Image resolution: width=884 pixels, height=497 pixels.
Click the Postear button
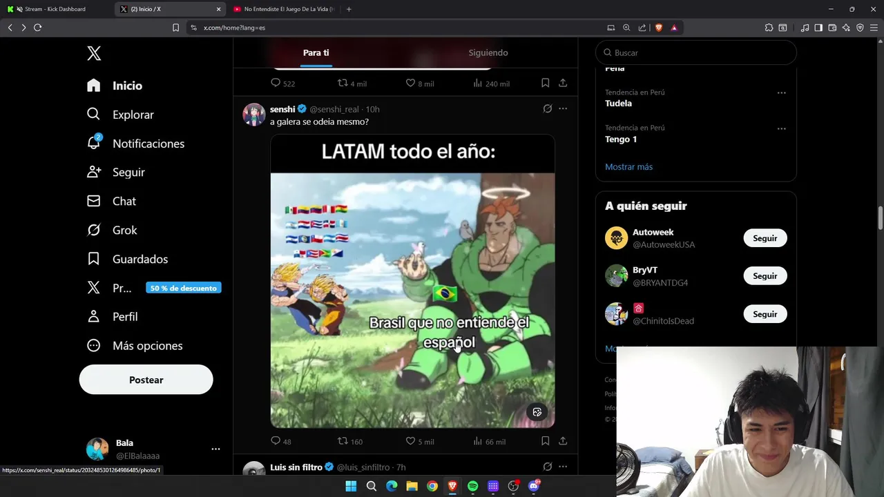point(146,380)
